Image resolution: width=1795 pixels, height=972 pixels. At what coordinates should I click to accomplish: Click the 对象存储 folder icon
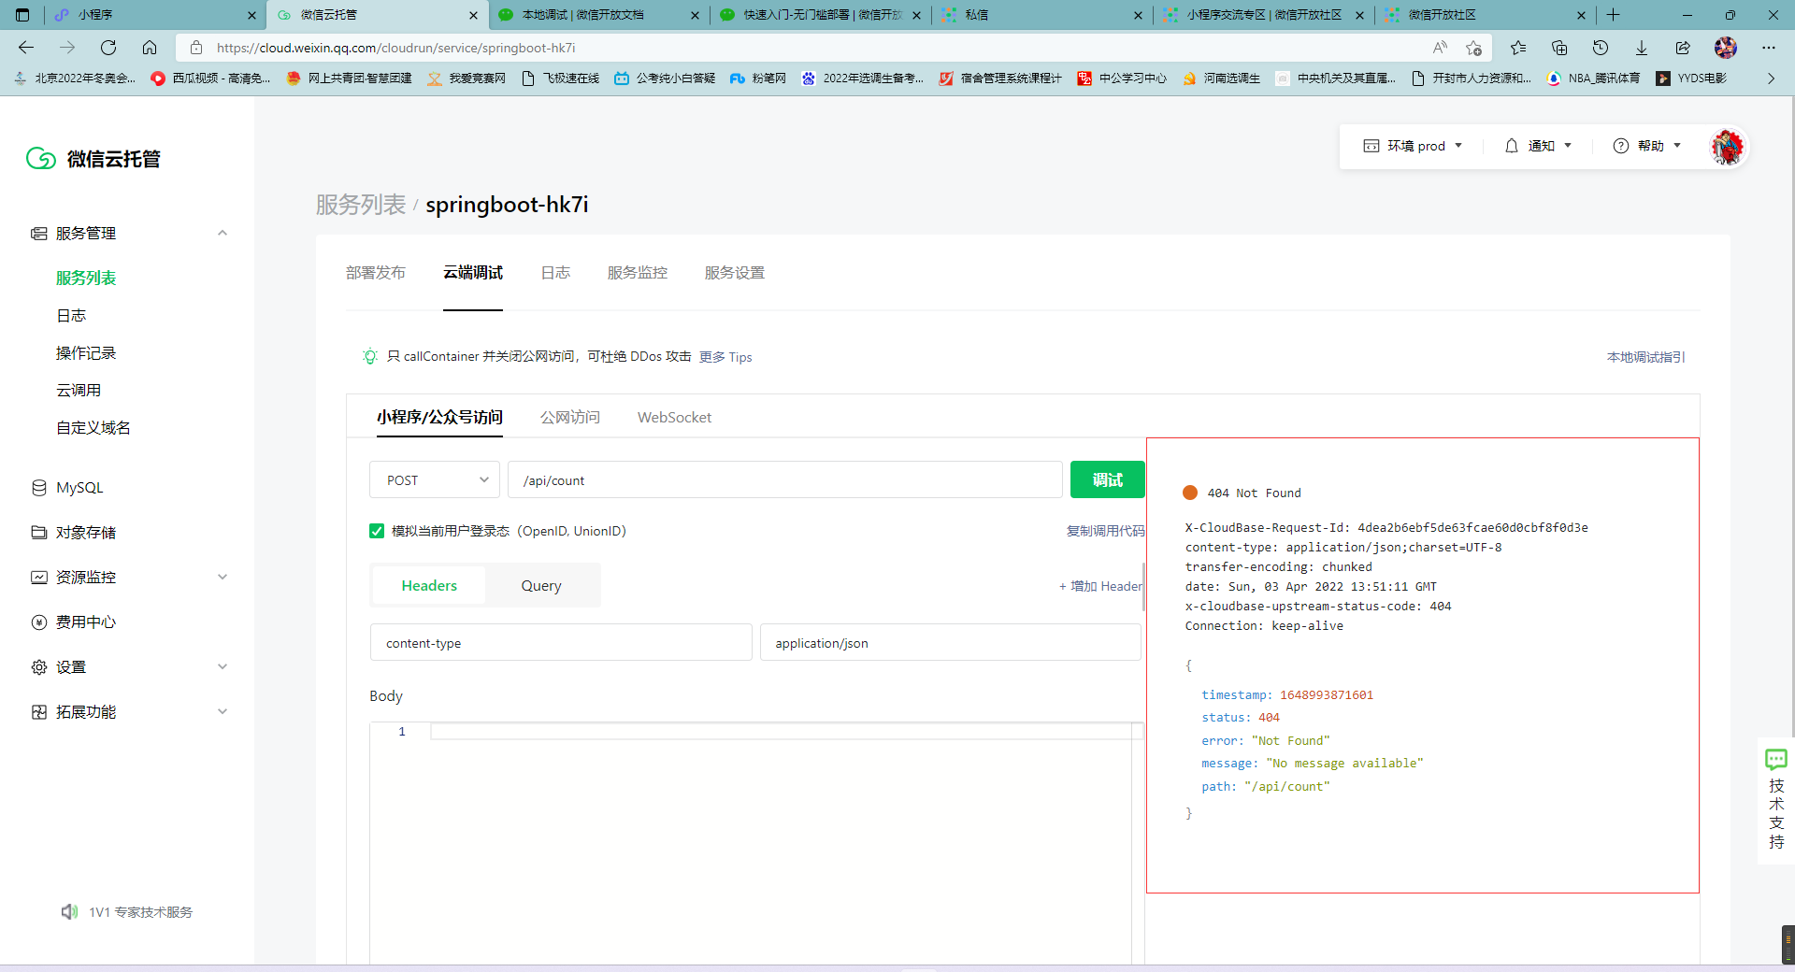tap(39, 533)
